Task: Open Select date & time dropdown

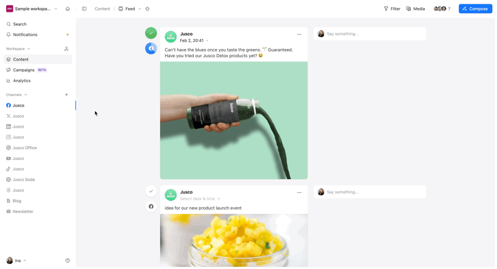Action: click(200, 198)
